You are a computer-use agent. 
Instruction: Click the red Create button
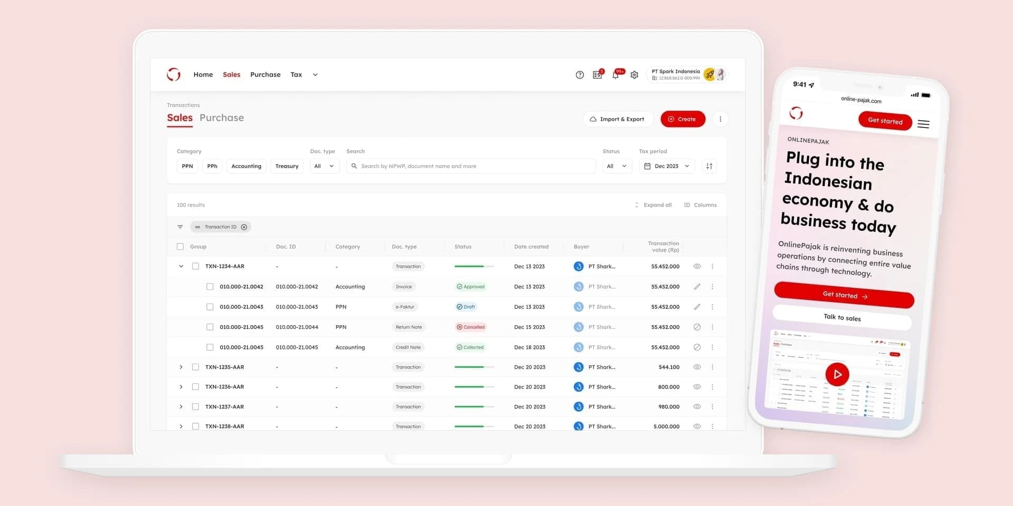(x=683, y=119)
